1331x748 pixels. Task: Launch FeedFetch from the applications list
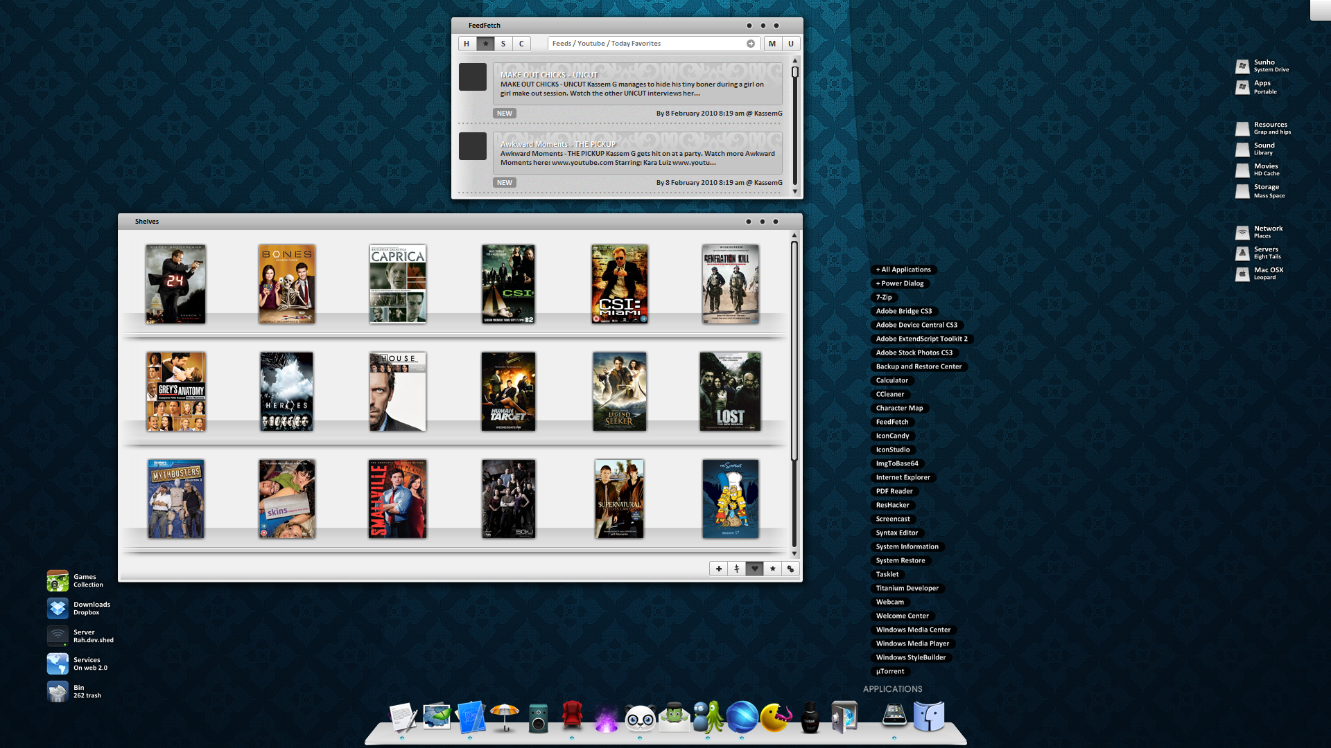(892, 422)
